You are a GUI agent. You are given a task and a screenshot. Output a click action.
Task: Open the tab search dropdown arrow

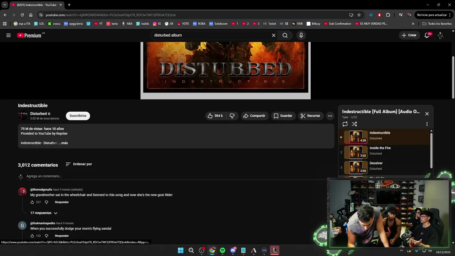coord(5,5)
